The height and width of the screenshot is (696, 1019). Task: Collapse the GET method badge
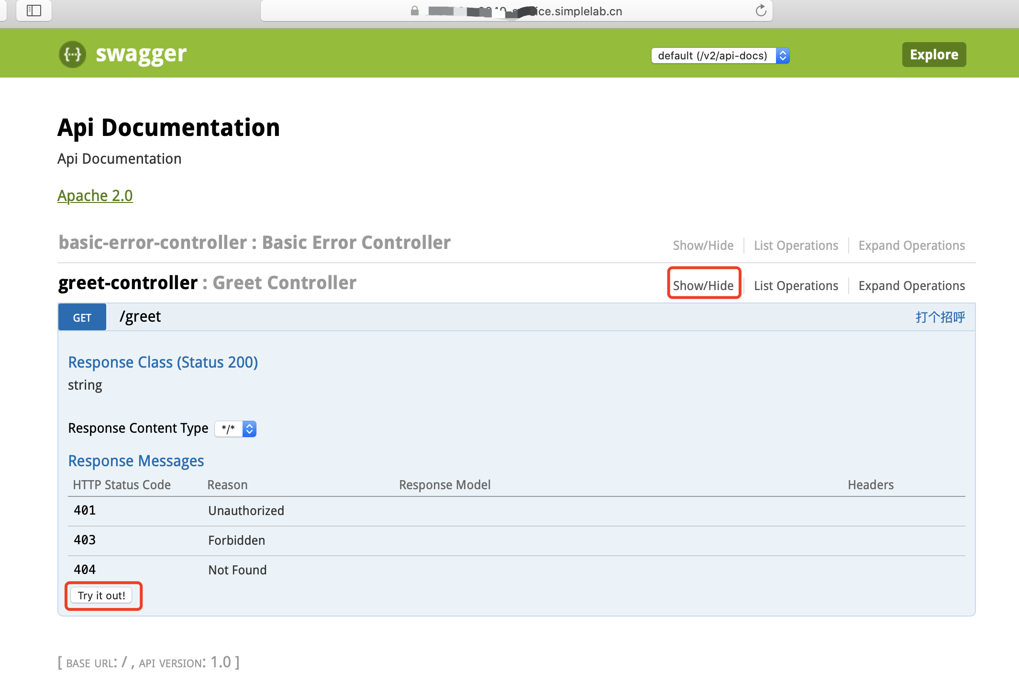pos(82,317)
